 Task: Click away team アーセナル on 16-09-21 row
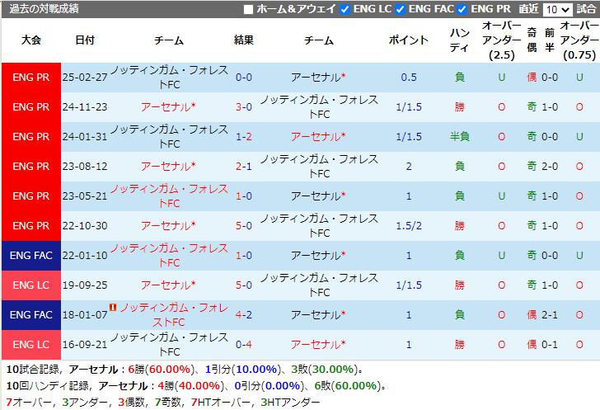[318, 345]
